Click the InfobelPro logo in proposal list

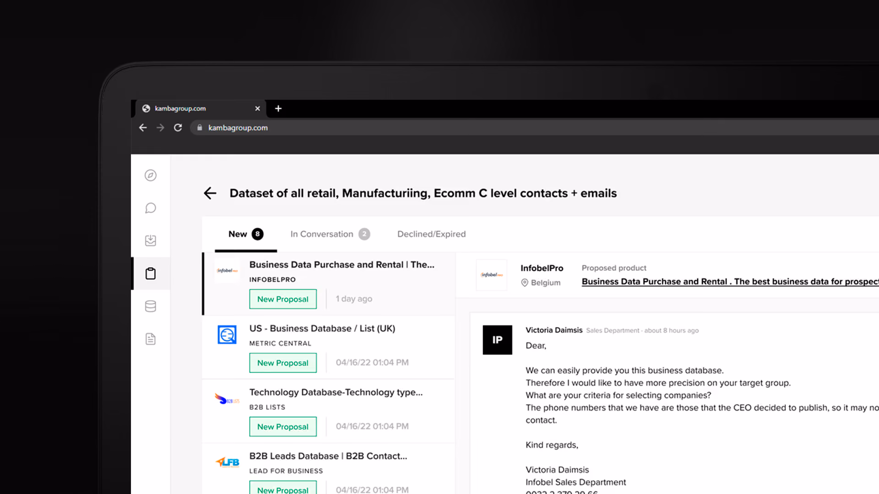(227, 270)
